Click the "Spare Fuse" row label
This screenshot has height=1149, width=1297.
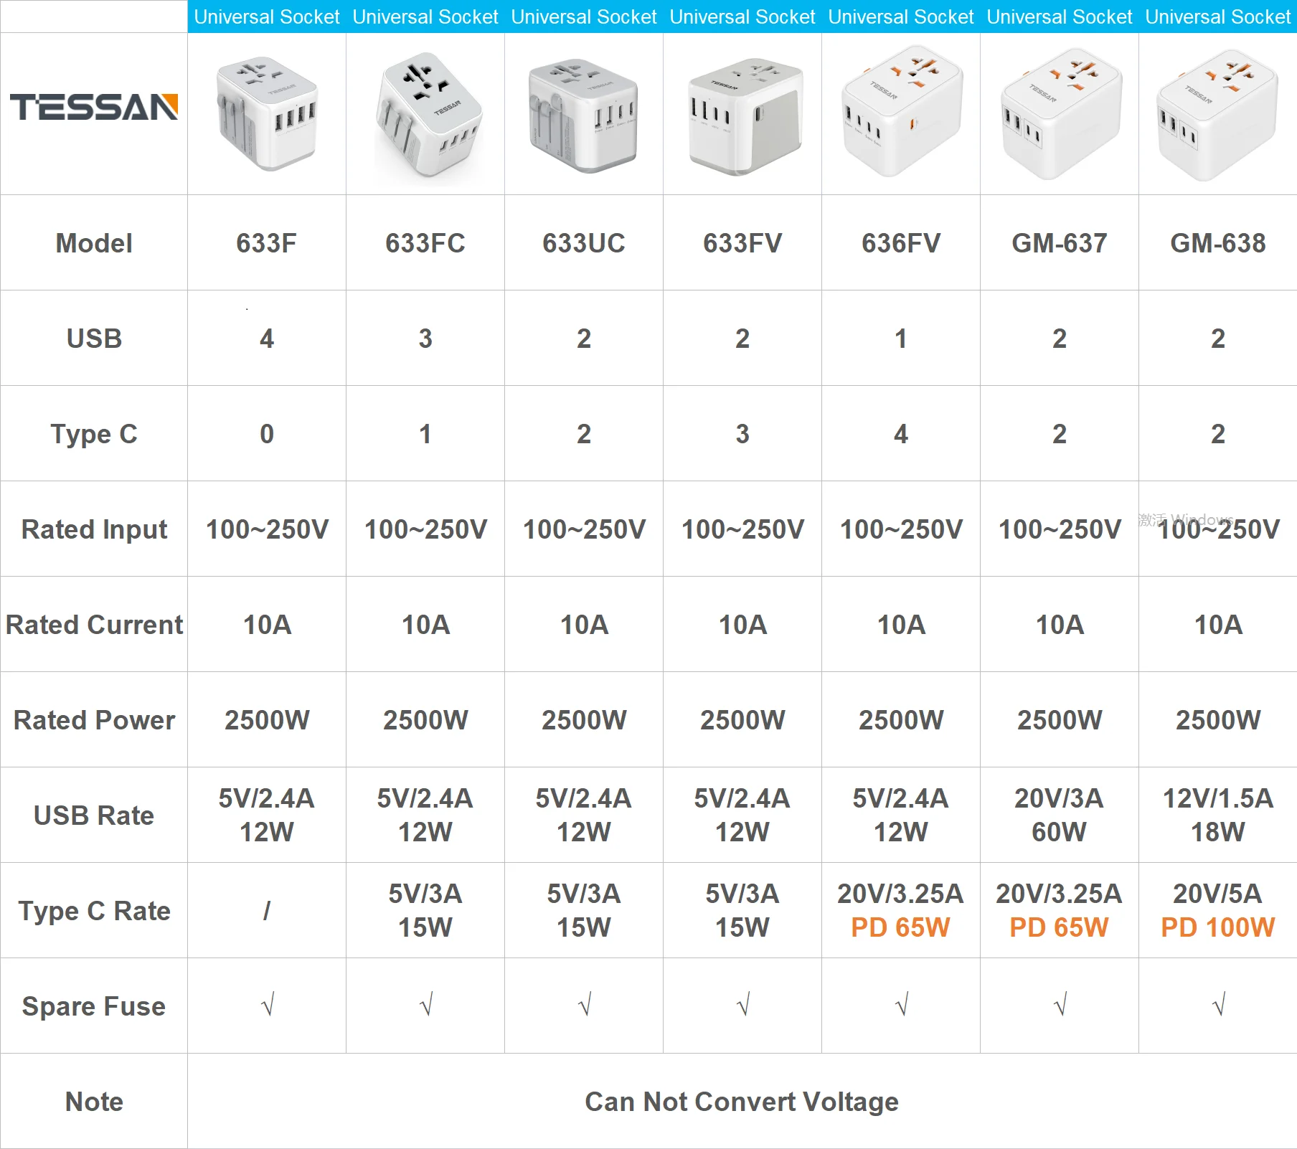coord(94,1006)
